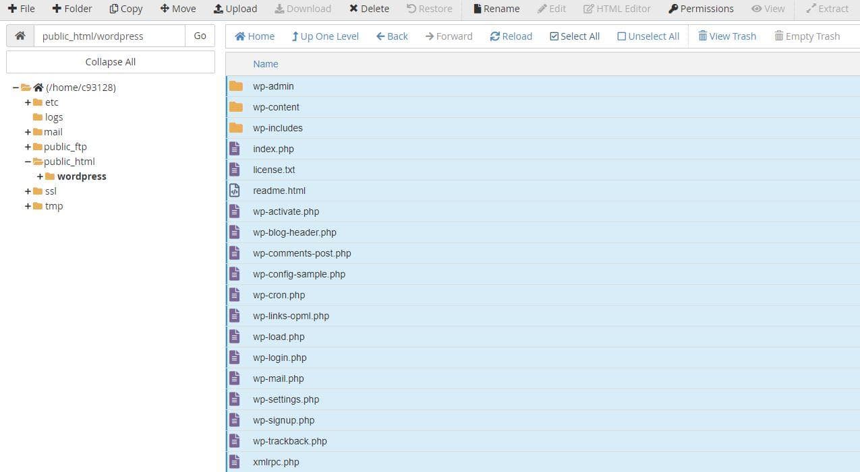Click the Forward navigation button
The width and height of the screenshot is (860, 472).
449,36
